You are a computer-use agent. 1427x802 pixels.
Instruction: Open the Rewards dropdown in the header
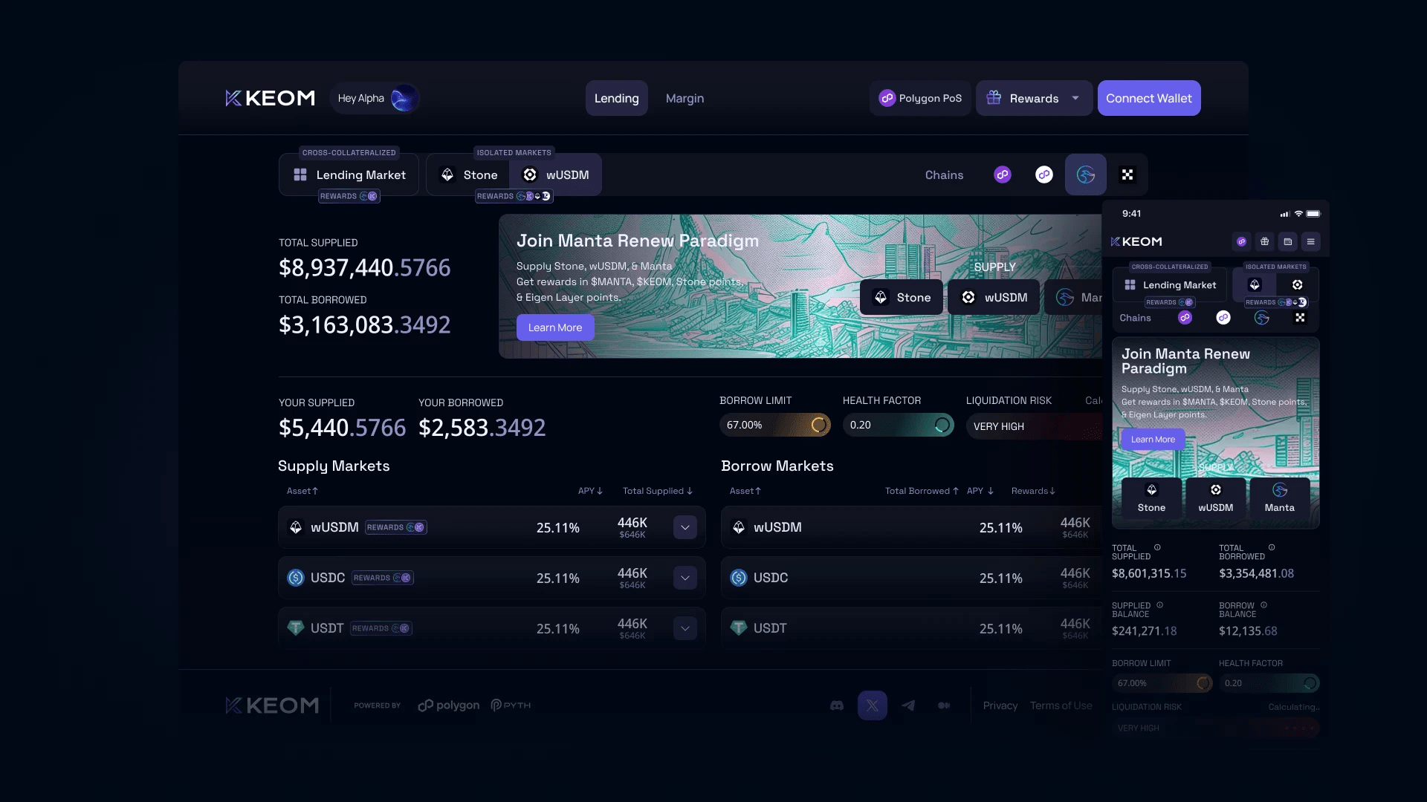[x=1034, y=98]
